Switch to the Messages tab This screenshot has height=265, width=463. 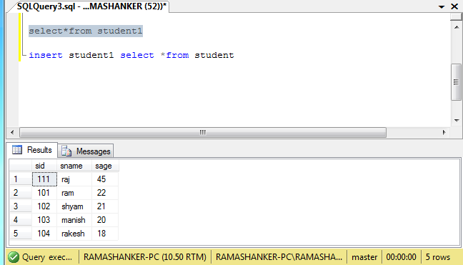86,151
